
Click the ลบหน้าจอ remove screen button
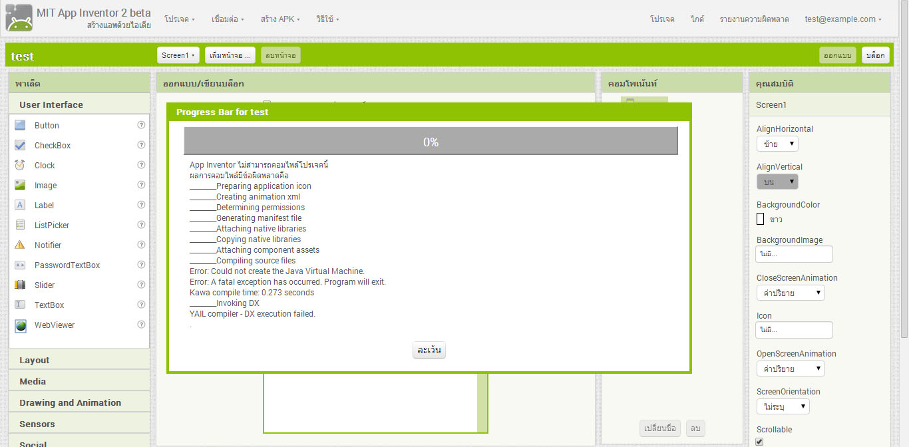coord(281,55)
